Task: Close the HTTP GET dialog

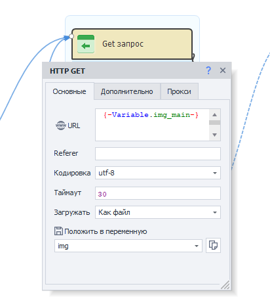Action: [x=223, y=70]
